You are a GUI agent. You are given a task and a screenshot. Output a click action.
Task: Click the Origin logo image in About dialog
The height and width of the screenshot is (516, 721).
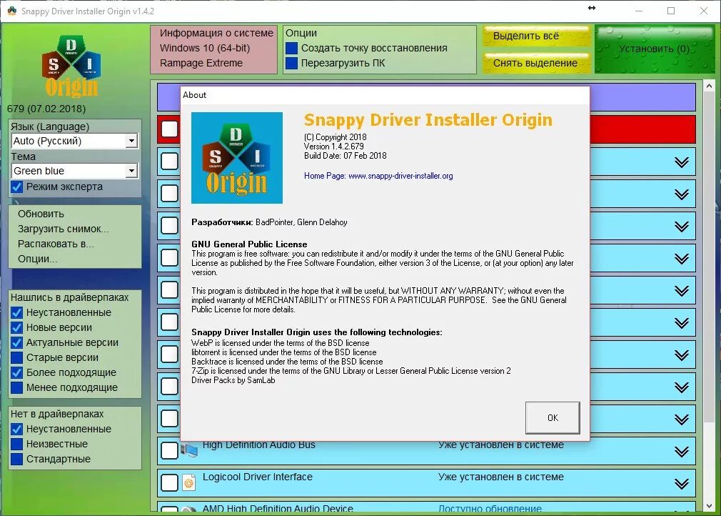point(237,158)
